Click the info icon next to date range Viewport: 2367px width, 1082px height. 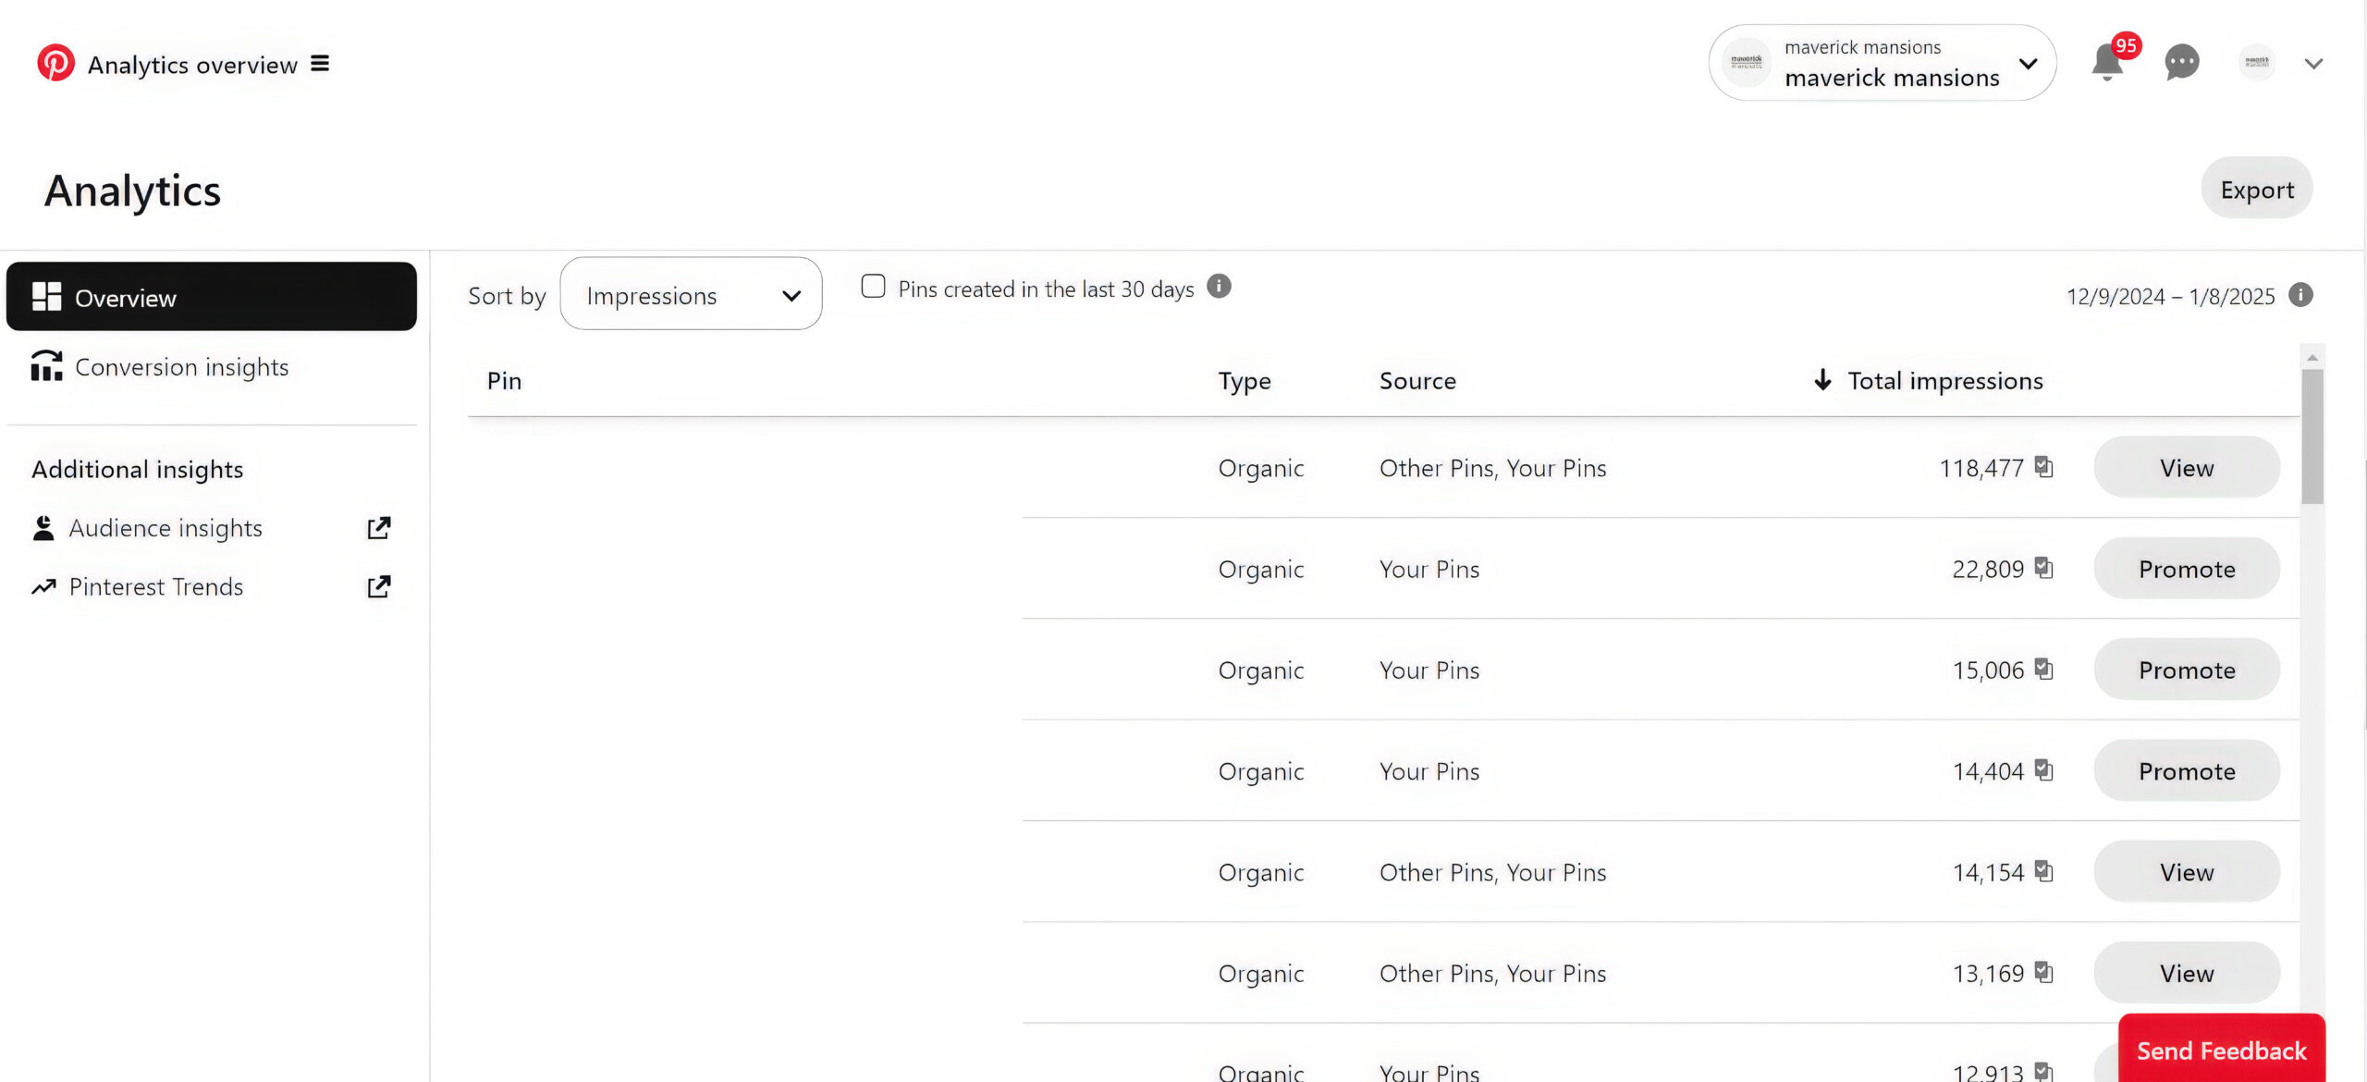tap(2300, 295)
